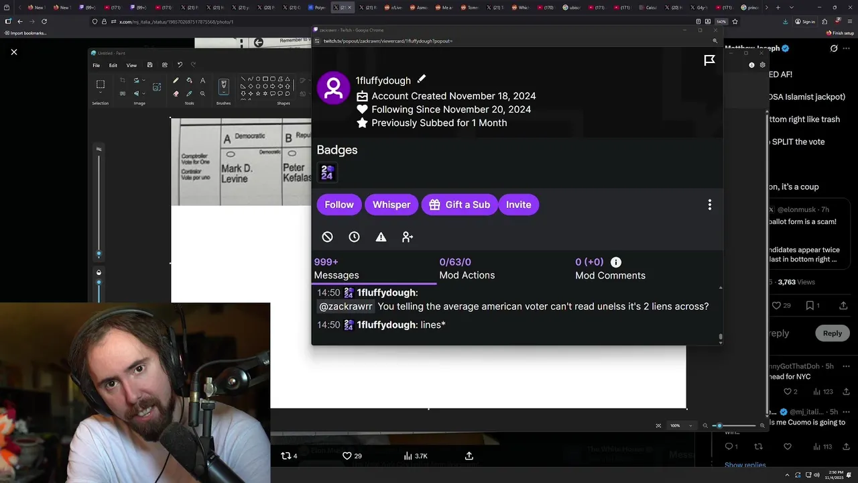This screenshot has width=858, height=483.
Task: Click the 2024 badge under Badges
Action: tap(327, 173)
